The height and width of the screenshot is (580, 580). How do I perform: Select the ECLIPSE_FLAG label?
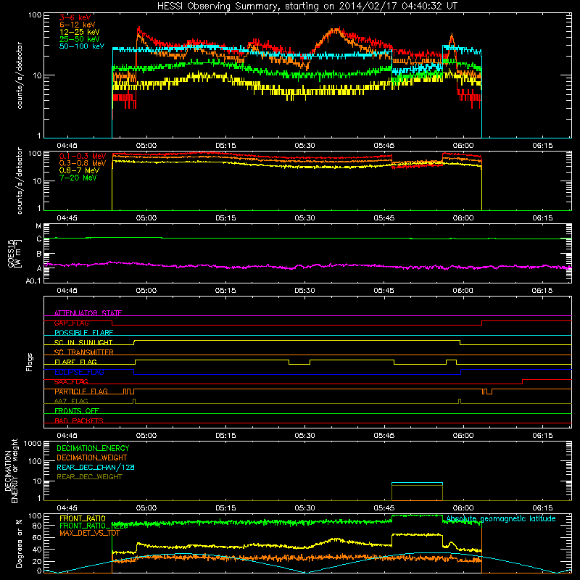coord(79,372)
